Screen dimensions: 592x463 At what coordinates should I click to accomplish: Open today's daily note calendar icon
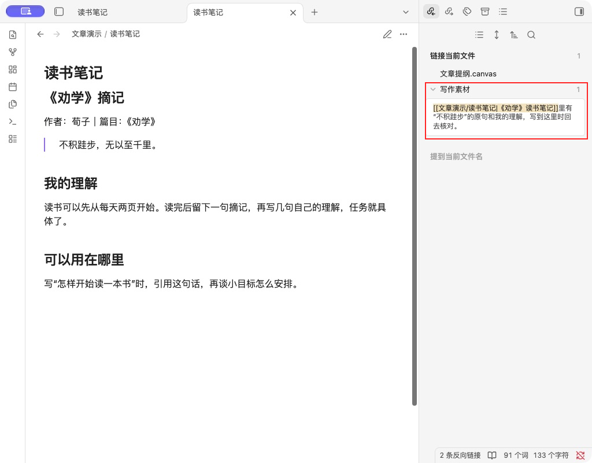pyautogui.click(x=13, y=87)
